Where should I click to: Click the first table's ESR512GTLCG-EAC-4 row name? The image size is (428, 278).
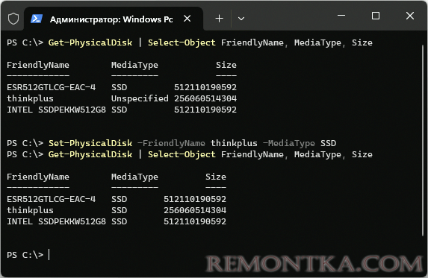52,87
